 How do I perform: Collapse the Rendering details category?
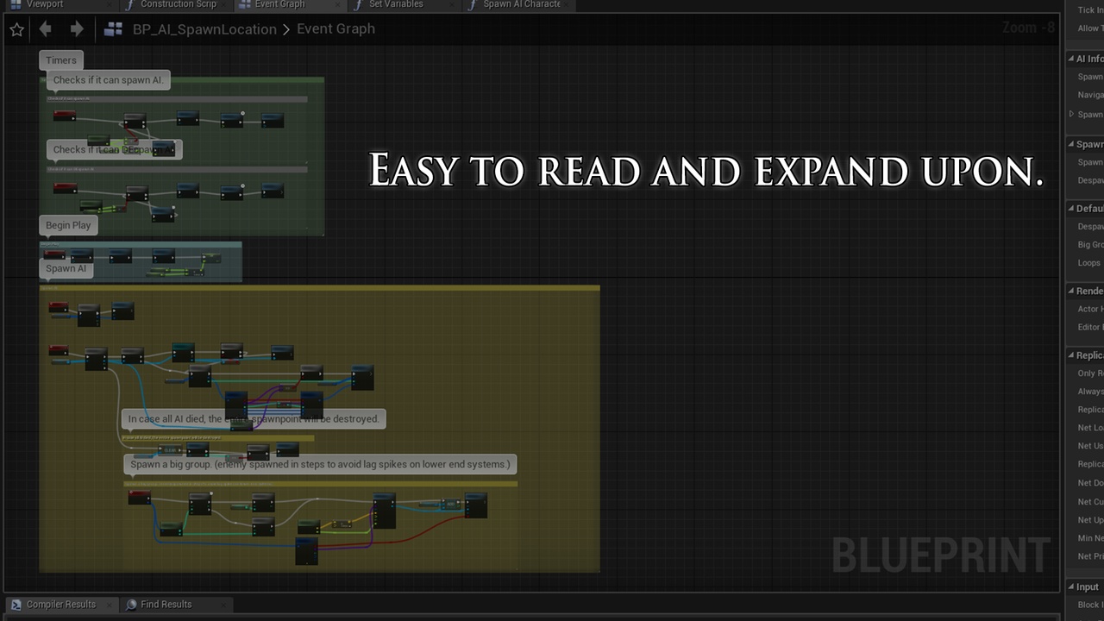[1071, 291]
